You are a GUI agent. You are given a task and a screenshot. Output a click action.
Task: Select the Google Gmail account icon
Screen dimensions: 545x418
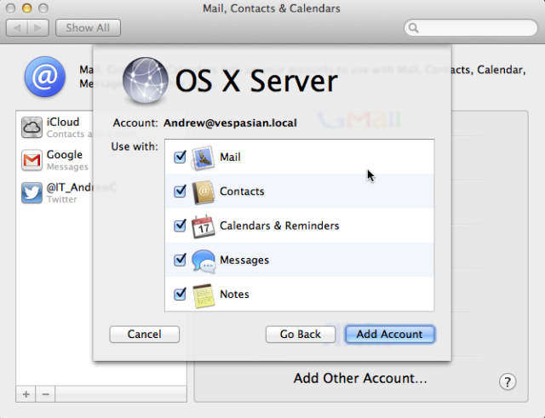click(x=32, y=160)
